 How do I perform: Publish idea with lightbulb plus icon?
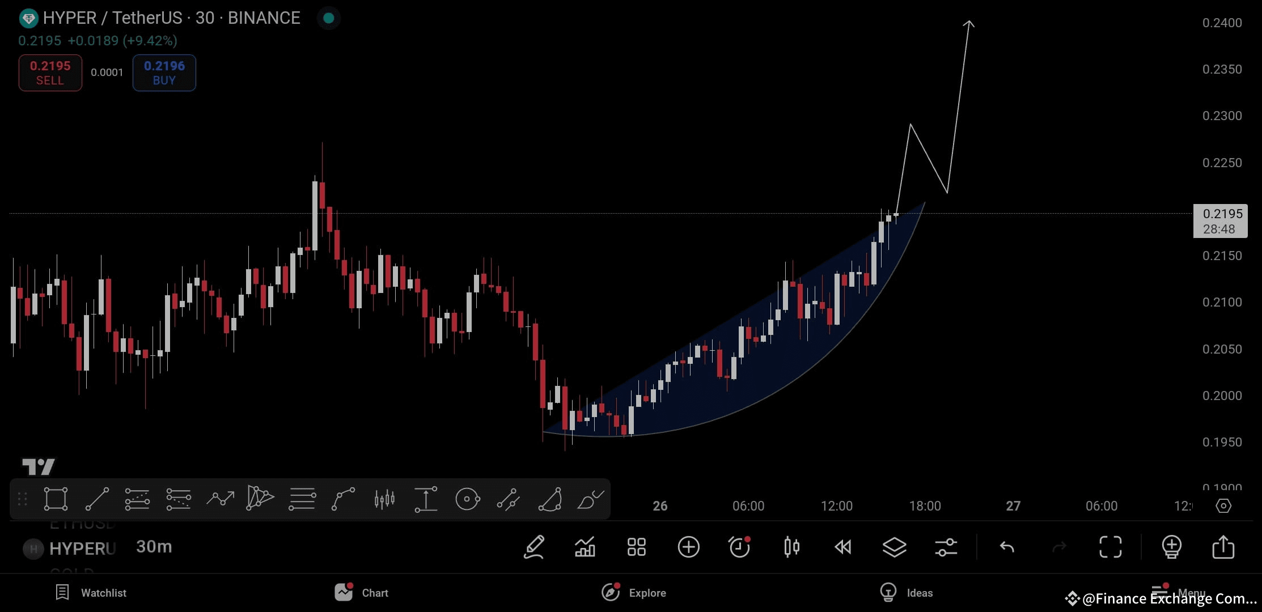tap(1171, 547)
